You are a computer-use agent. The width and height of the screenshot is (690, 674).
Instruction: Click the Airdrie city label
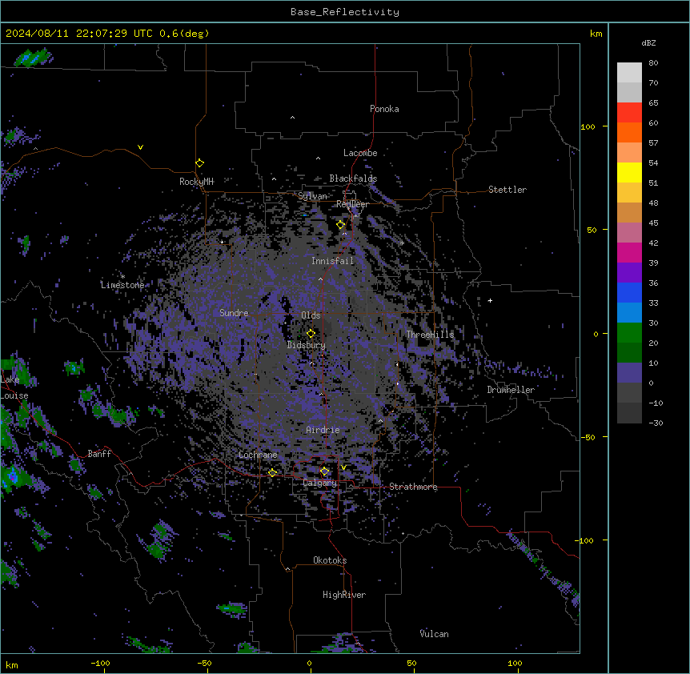[323, 430]
